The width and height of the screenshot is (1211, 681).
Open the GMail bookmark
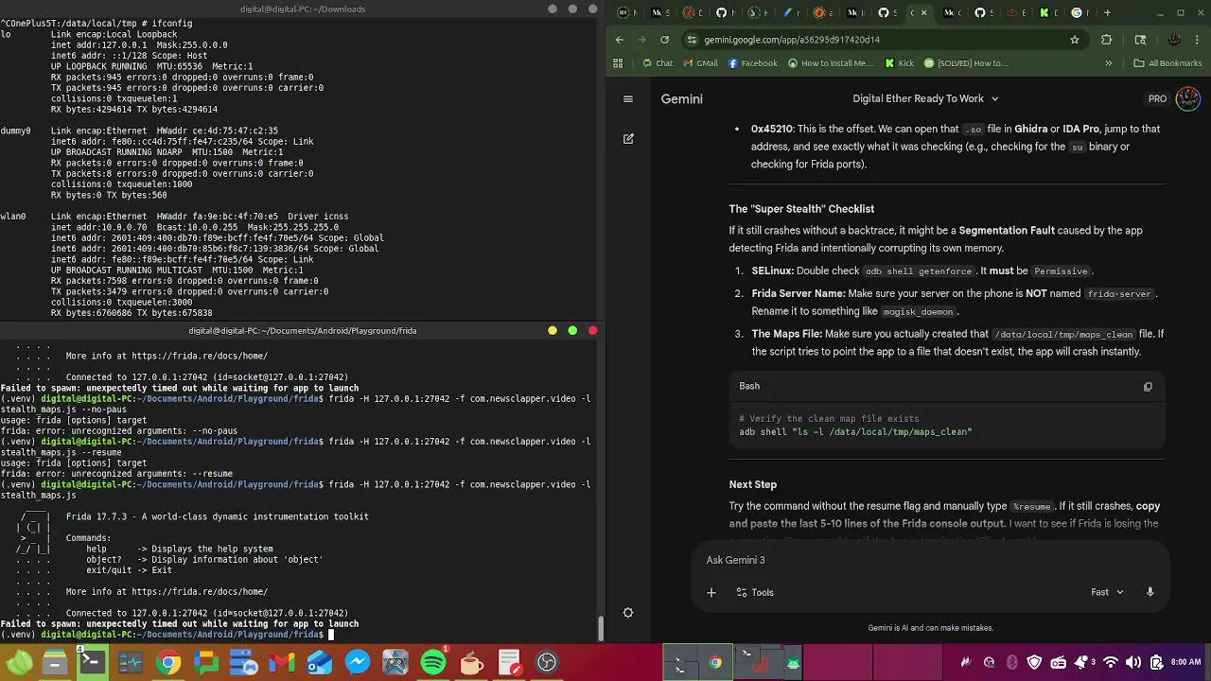tap(699, 63)
